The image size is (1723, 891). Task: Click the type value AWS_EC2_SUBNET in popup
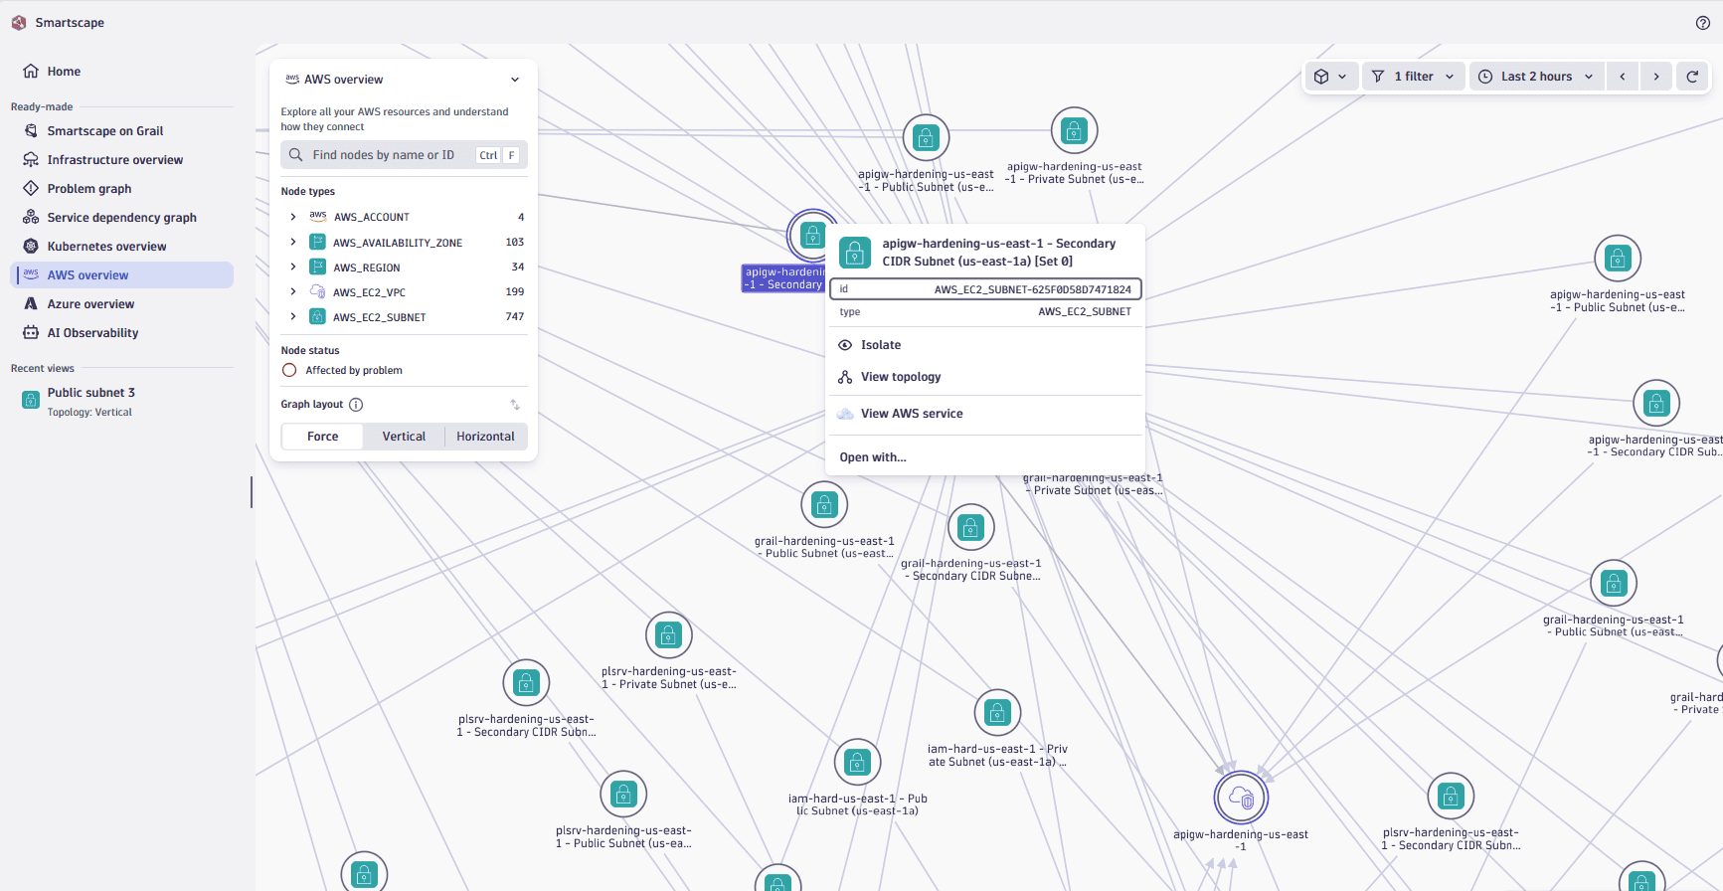click(x=1085, y=312)
